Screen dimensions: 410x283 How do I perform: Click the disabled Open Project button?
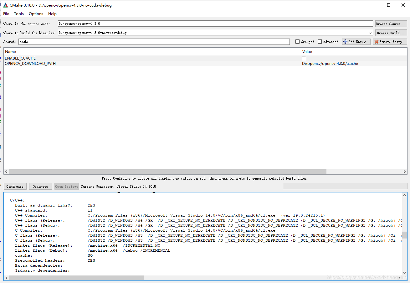[67, 186]
